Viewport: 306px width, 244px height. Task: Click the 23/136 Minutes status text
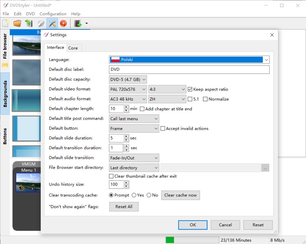point(236,240)
